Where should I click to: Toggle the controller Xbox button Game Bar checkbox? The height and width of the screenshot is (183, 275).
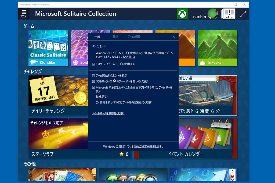coord(93,82)
